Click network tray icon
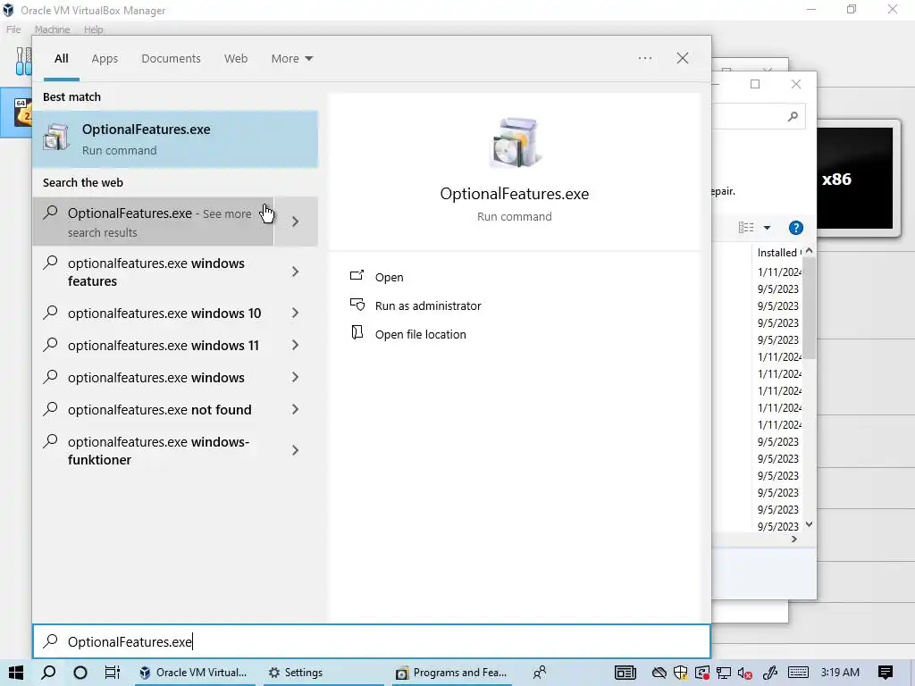The height and width of the screenshot is (686, 915). tap(724, 673)
